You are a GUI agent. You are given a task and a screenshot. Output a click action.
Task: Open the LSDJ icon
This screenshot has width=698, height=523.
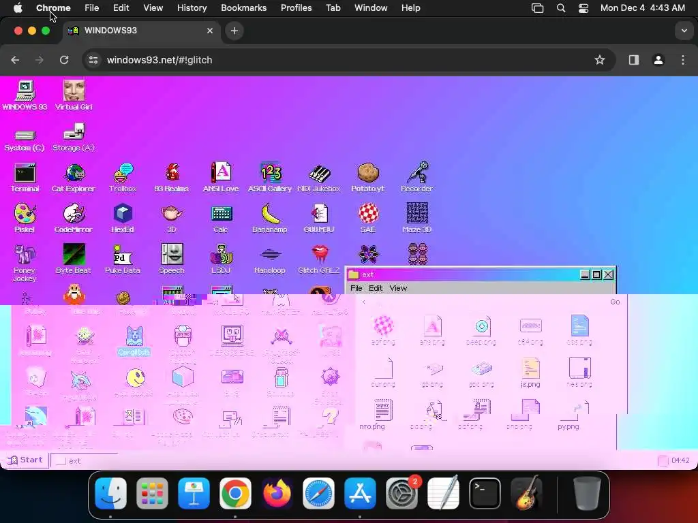[x=221, y=259]
